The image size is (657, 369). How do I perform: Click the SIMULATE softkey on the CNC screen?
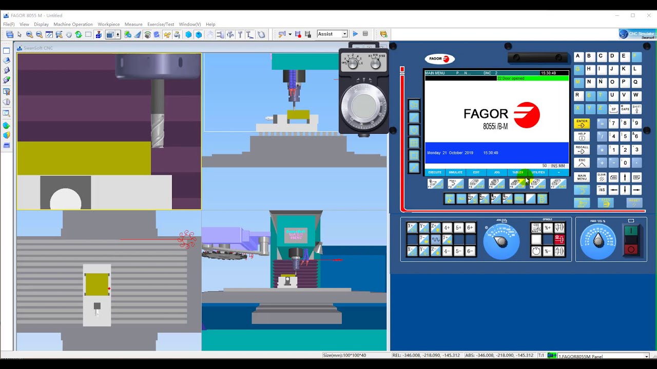point(455,172)
